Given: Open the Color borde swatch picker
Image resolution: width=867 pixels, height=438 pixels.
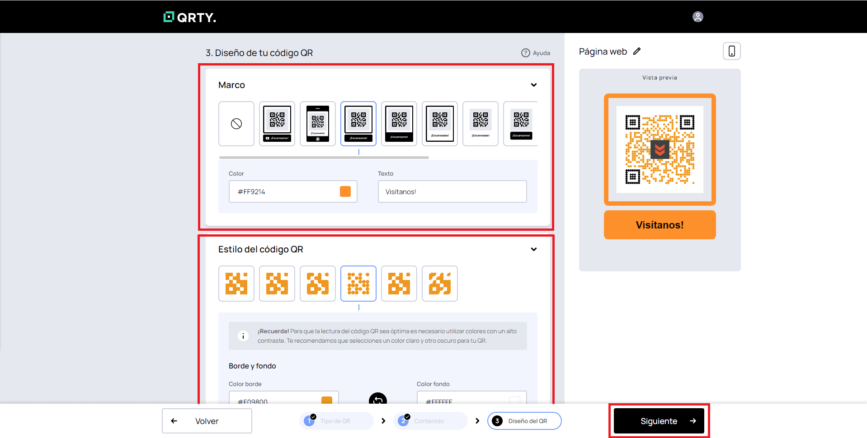Looking at the screenshot, I should pos(327,400).
